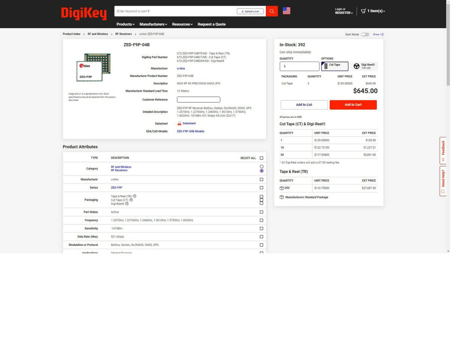Viewport: 469px width, 352px height.
Task: Click the package box icon beside 250
Action: tap(281, 188)
